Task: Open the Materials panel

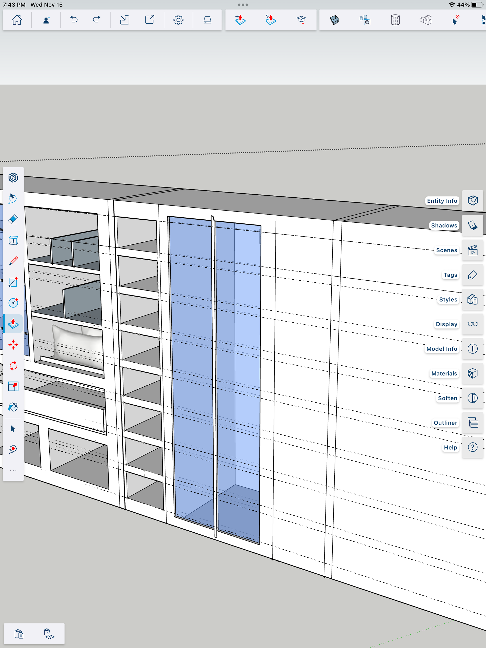Action: coord(472,373)
